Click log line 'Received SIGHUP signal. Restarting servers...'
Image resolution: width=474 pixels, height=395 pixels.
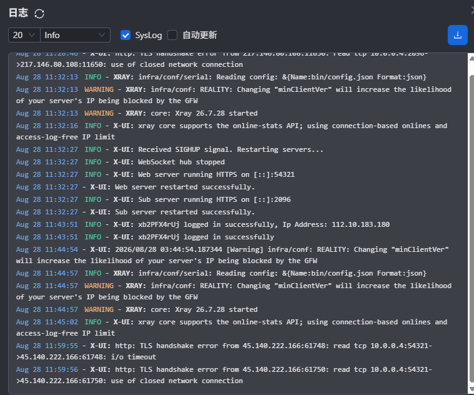(x=170, y=150)
